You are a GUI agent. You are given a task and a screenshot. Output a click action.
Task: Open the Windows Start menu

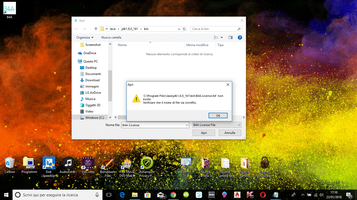tap(6, 195)
